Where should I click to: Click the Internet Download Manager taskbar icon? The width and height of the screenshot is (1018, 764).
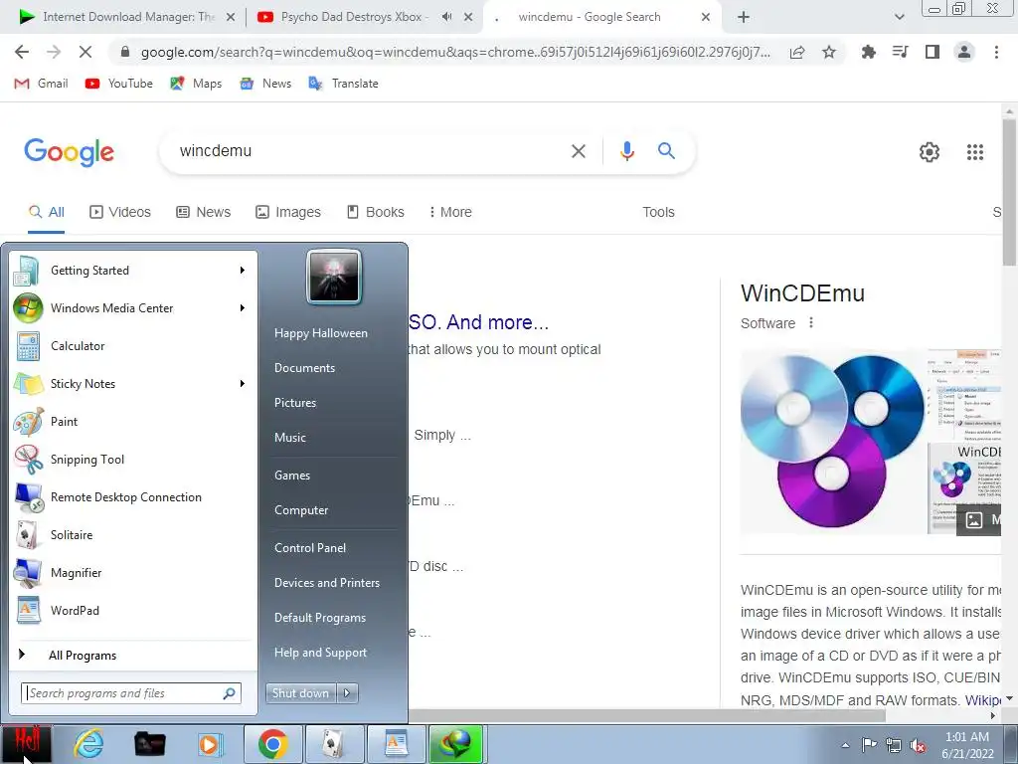[x=455, y=744]
